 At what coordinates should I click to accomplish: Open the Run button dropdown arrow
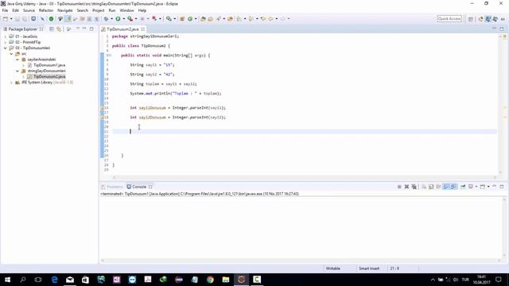pos(124,19)
